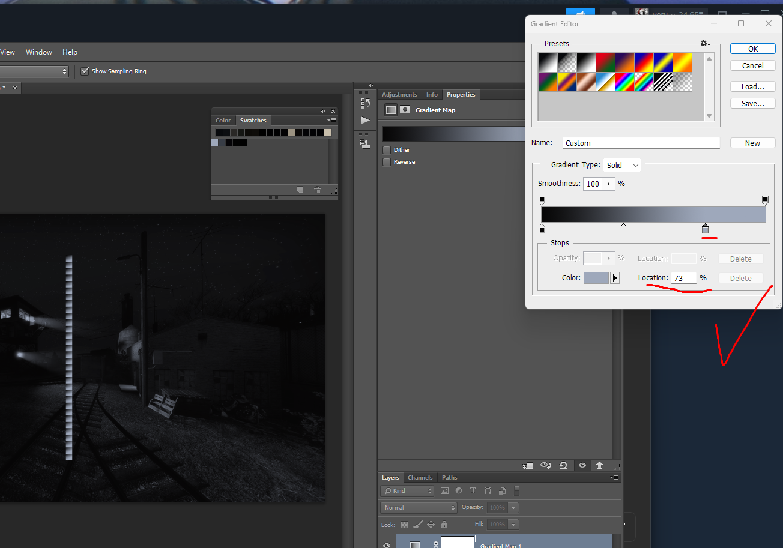Open the Gradient Type dropdown

point(621,165)
